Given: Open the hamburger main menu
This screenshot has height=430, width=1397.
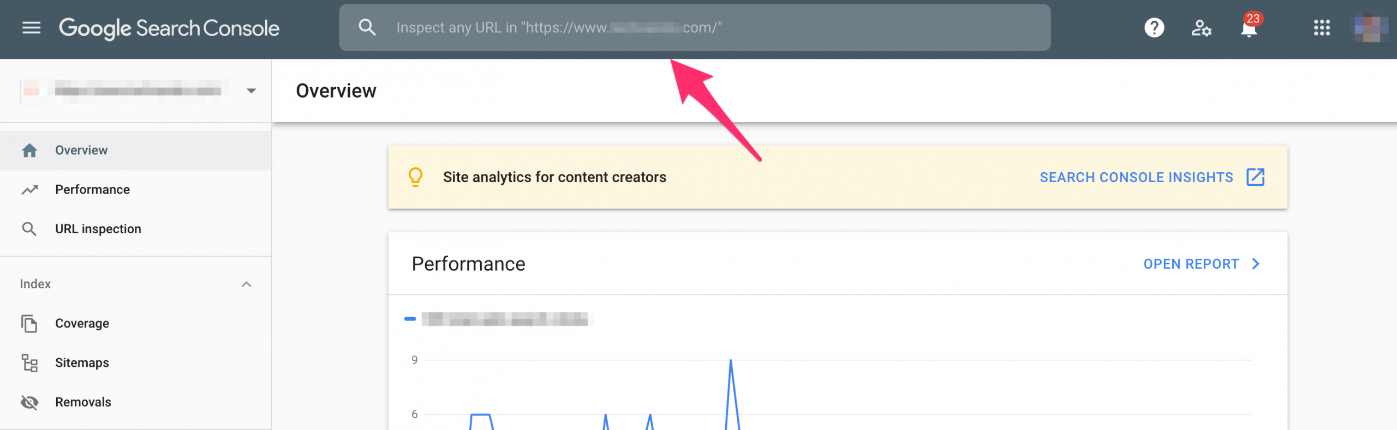Looking at the screenshot, I should [31, 28].
